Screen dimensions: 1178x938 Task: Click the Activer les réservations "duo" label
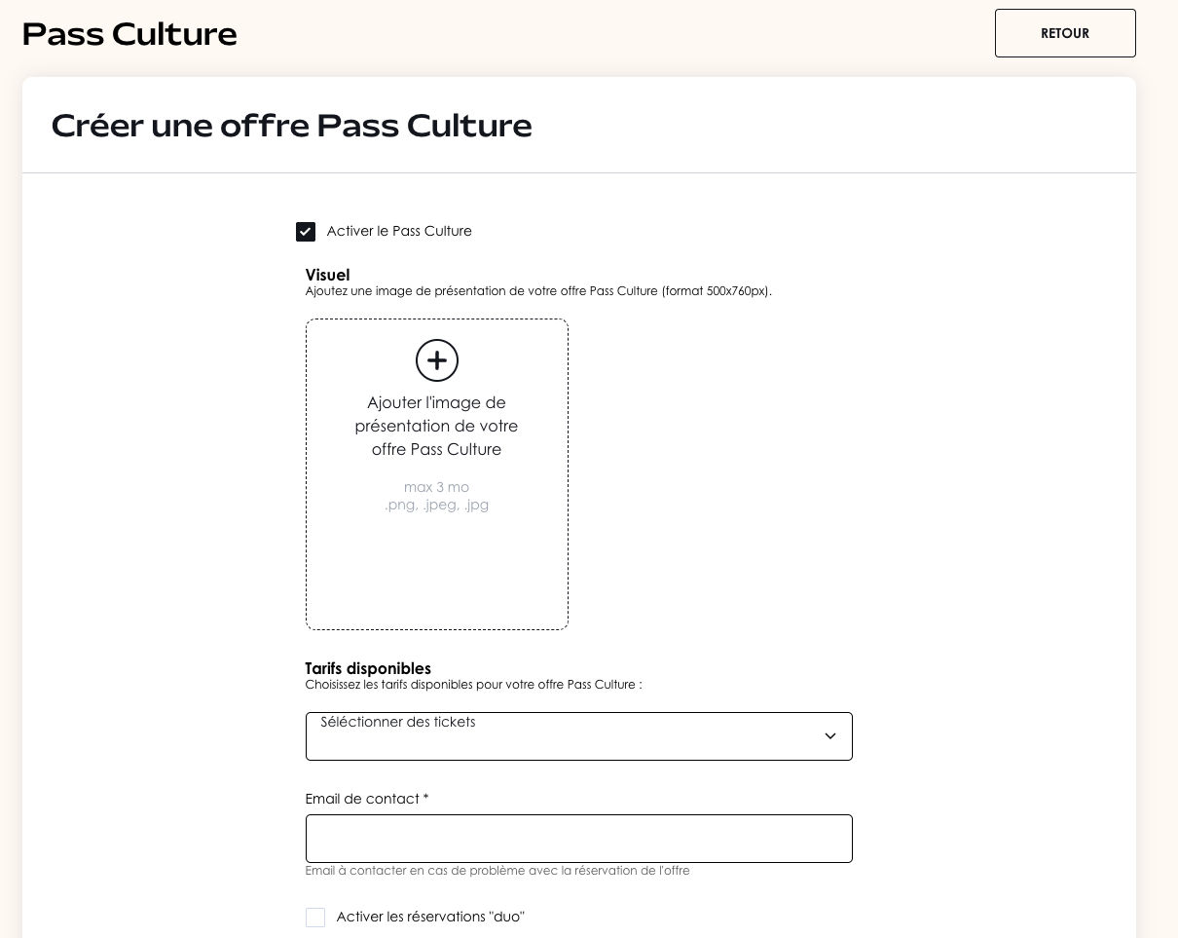[430, 918]
